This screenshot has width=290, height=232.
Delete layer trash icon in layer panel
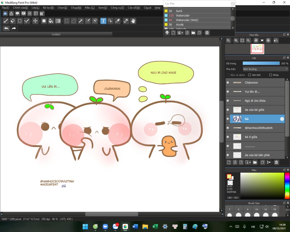point(276,162)
